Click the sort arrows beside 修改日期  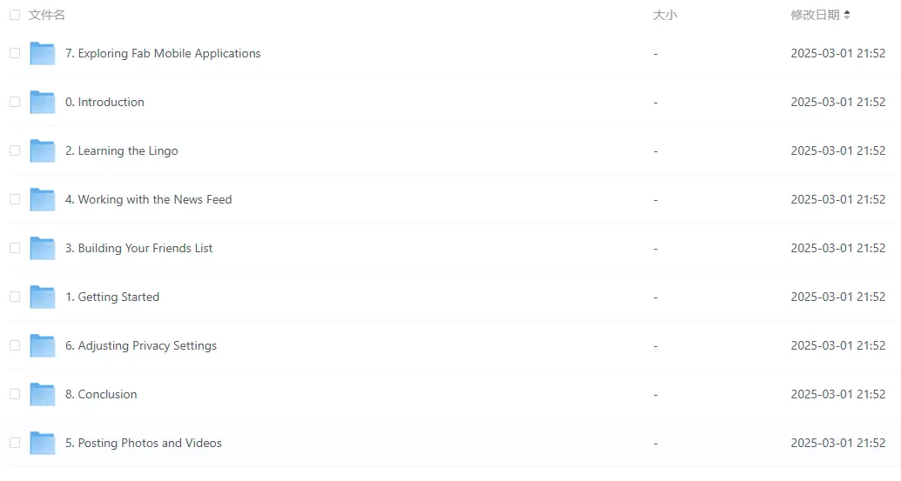[847, 15]
